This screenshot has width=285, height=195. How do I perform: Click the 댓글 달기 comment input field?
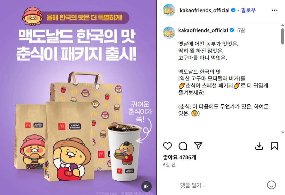click(x=221, y=185)
